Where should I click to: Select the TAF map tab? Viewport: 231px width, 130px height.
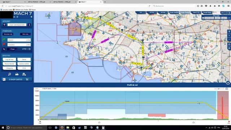point(141,13)
